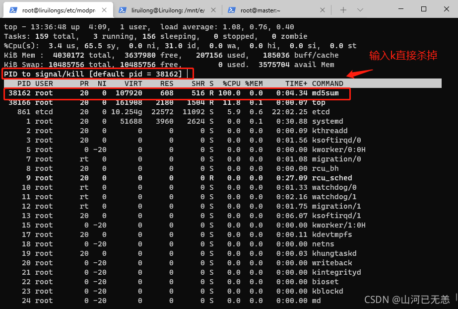Switch to liruilong@Liruilong: /mnt/e tab
The width and height of the screenshot is (458, 309).
point(167,10)
